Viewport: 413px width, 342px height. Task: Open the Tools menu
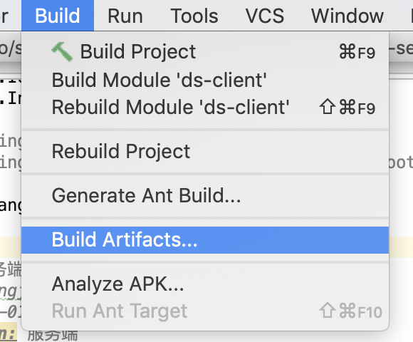(x=194, y=16)
